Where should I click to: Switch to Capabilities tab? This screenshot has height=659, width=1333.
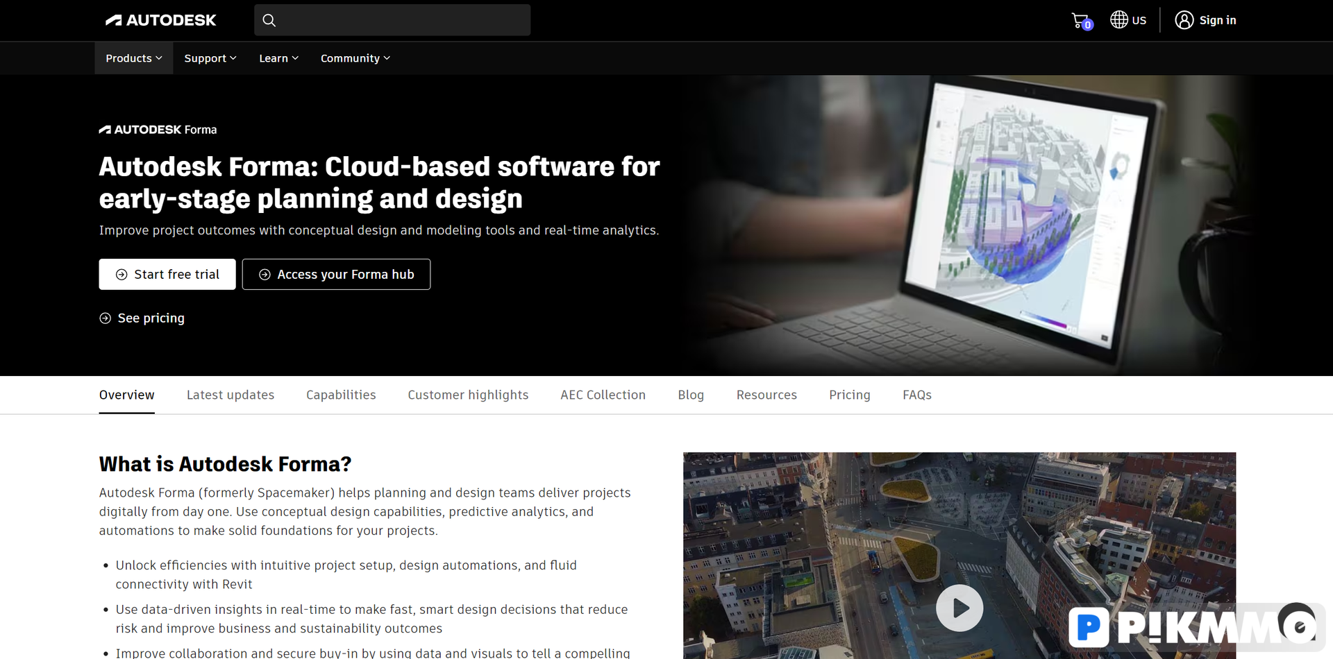pos(341,395)
